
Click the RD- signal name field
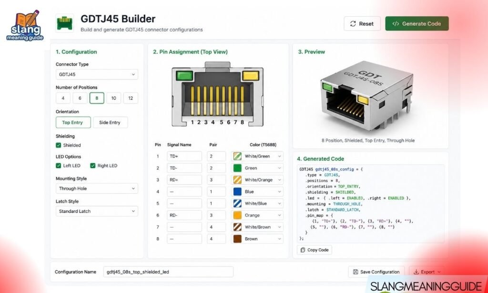point(184,215)
